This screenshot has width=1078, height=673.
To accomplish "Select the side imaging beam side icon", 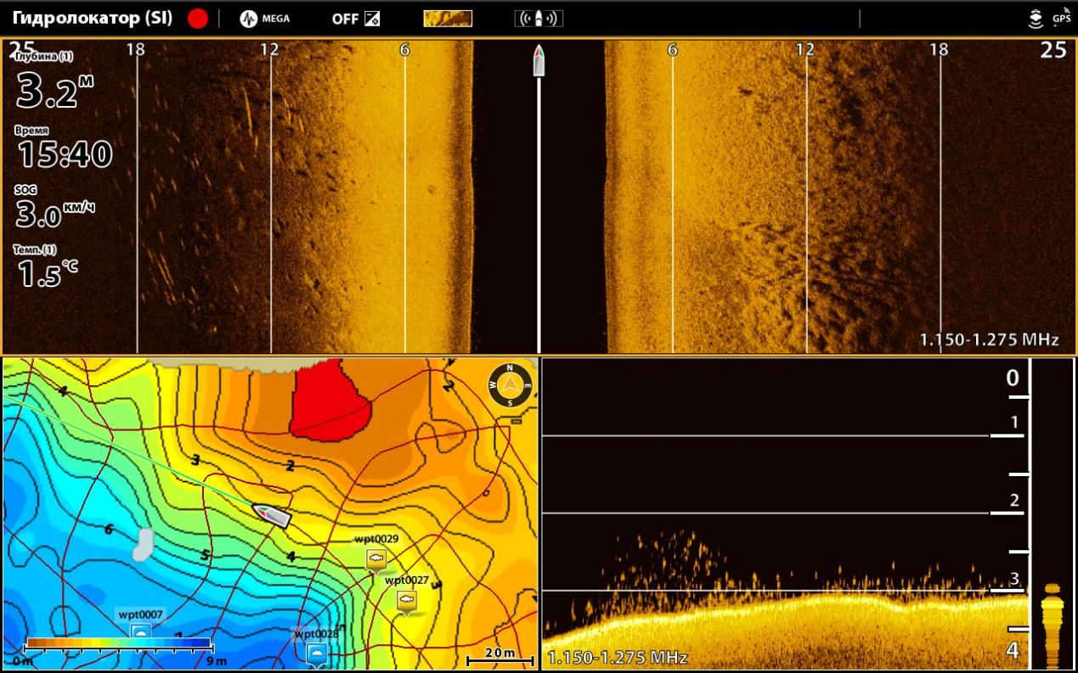I will tap(539, 19).
